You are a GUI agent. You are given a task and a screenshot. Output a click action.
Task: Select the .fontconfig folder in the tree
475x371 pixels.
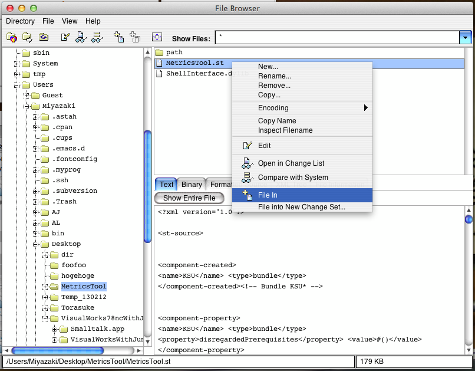(74, 159)
